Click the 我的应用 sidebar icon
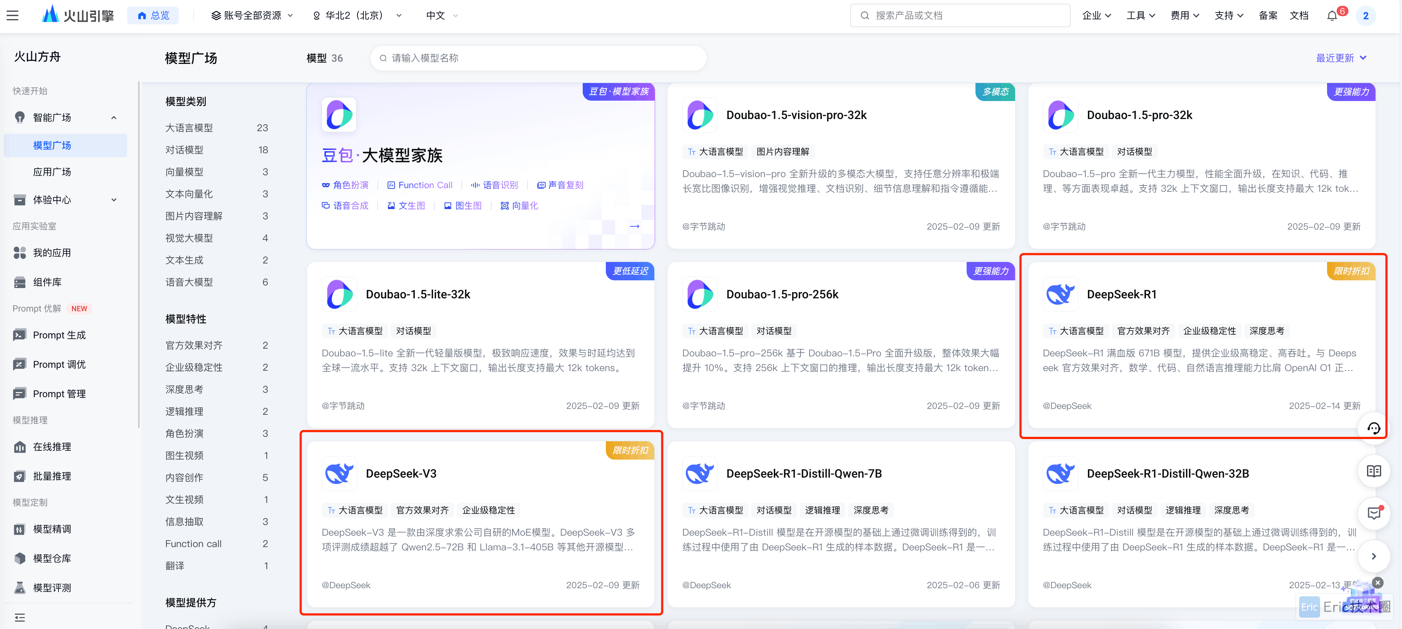1402x629 pixels. [x=19, y=252]
